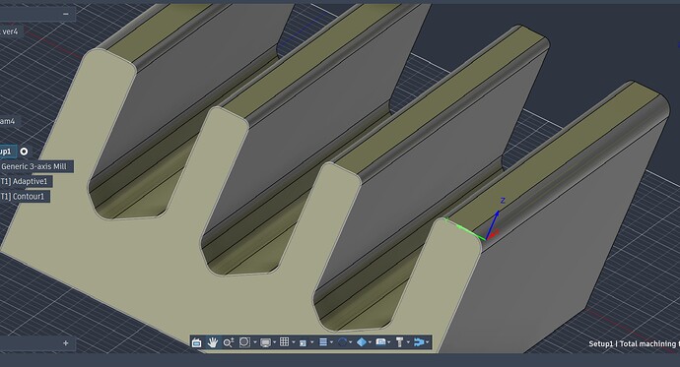The image size is (680, 367).
Task: Click the 'ver4' document label
Action: (11, 31)
